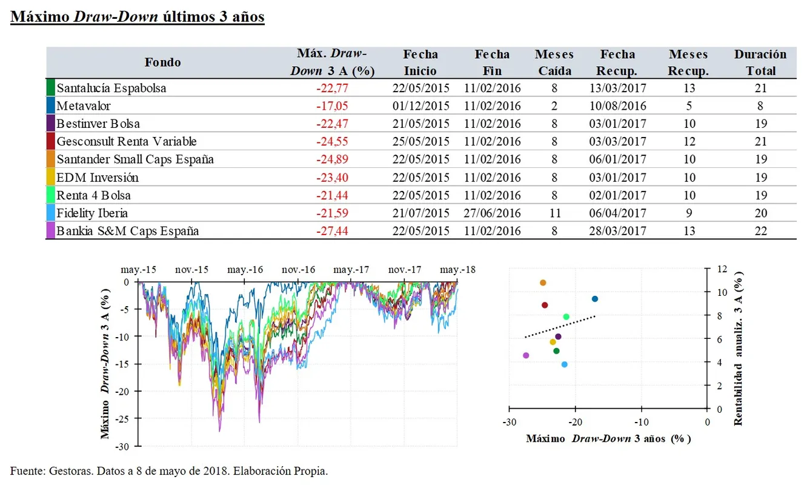The image size is (807, 485).
Task: Click the Máximo Draw-Down últimos 3 años title
Action: tap(138, 16)
